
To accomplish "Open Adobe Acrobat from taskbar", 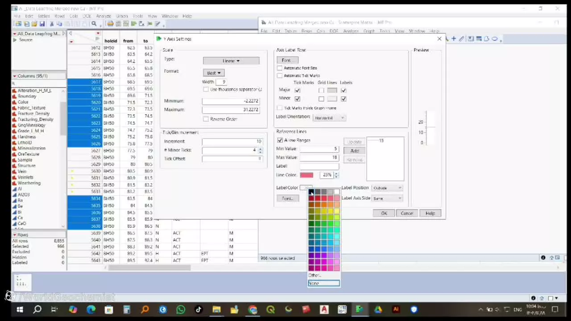I will coord(324,309).
